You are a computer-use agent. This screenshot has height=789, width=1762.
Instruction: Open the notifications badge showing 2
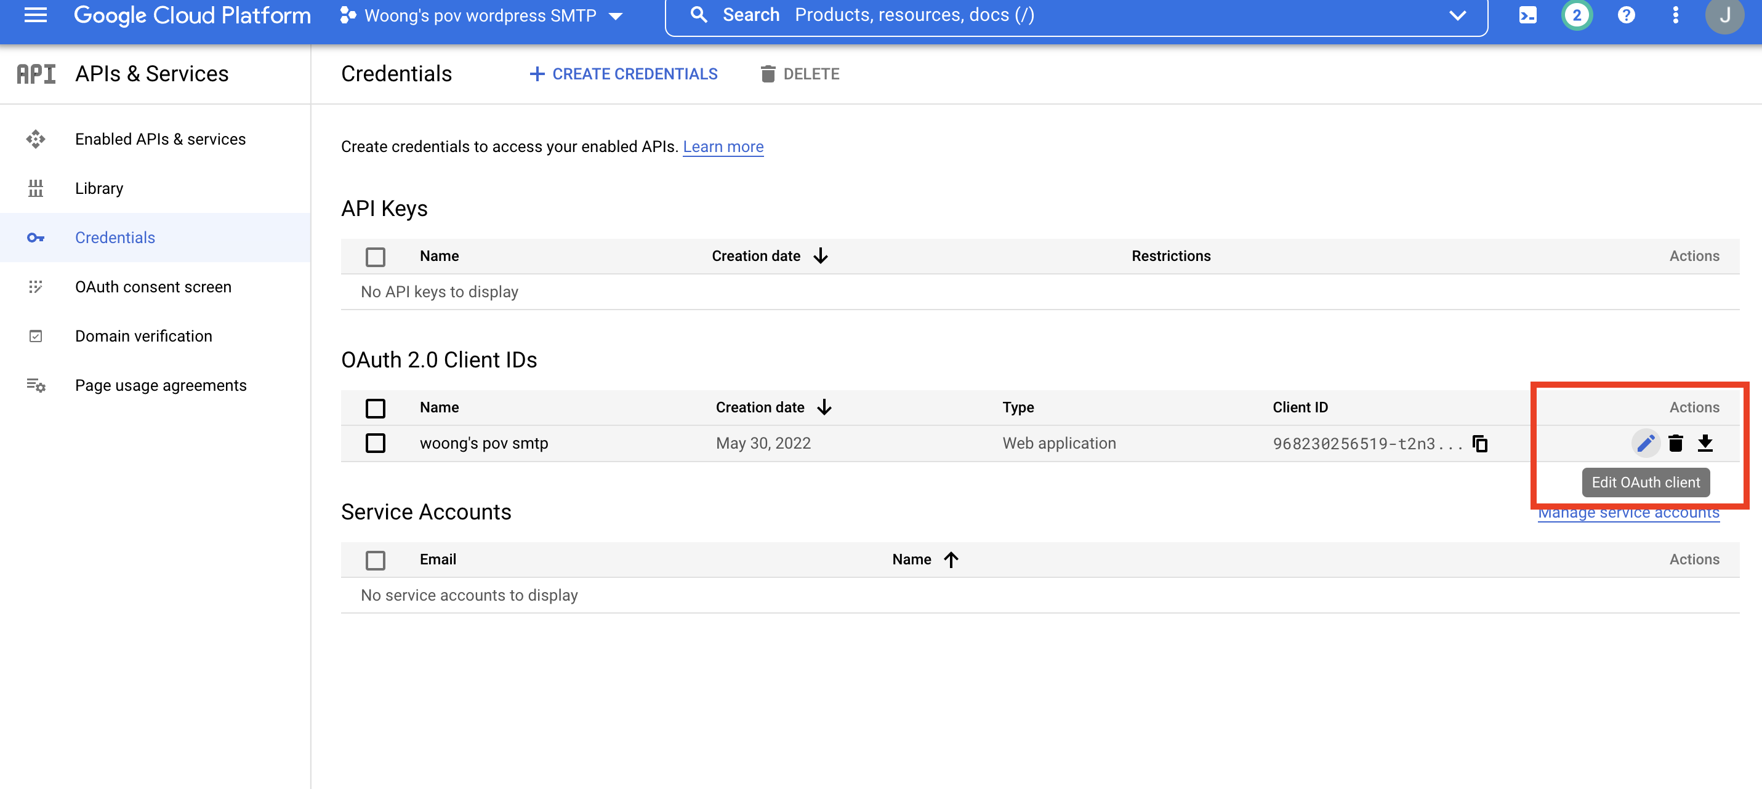pyautogui.click(x=1577, y=15)
